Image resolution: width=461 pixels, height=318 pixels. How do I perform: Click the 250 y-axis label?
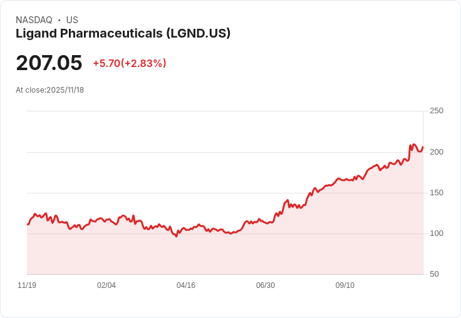(x=437, y=111)
